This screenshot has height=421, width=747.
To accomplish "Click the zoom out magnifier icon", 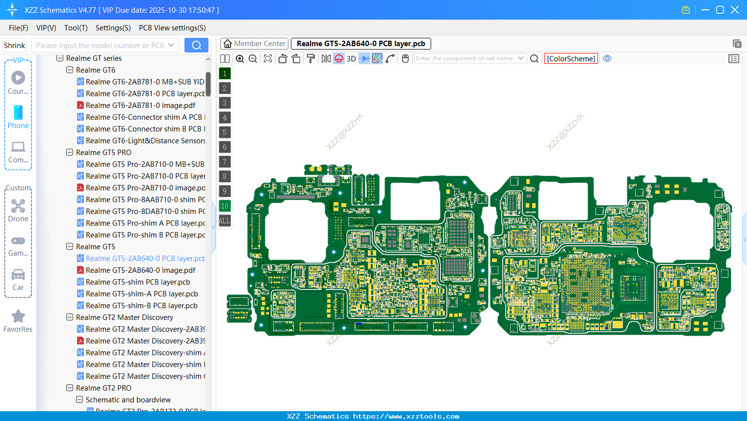I will click(x=253, y=59).
